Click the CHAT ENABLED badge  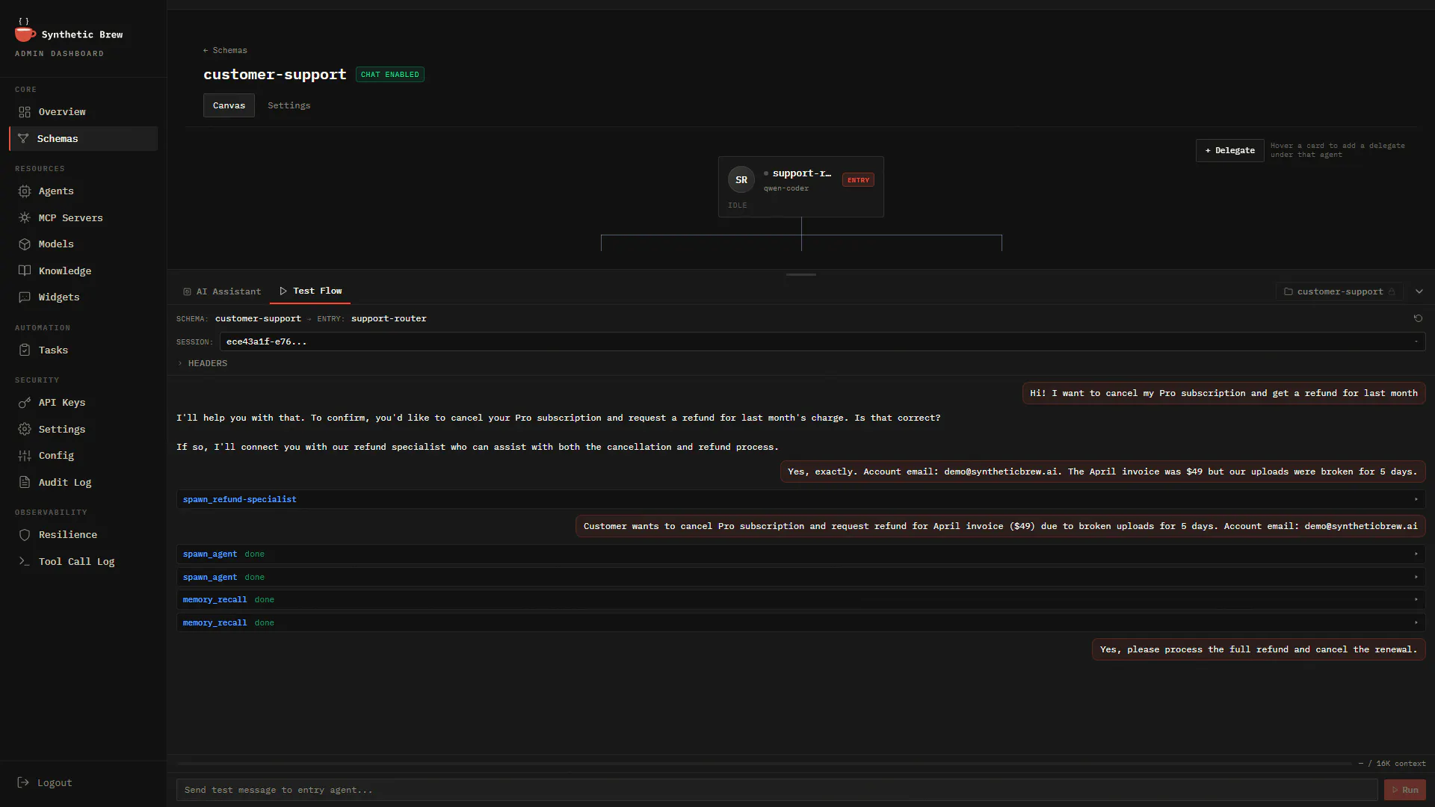(389, 75)
